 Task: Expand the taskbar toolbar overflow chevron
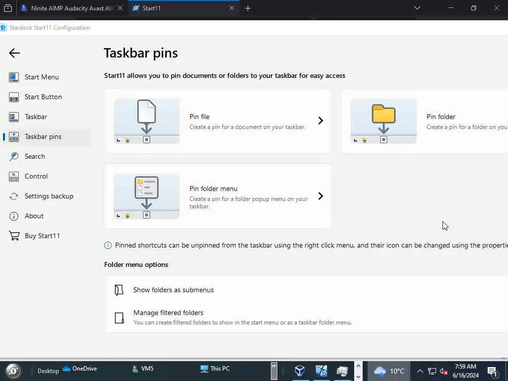click(274, 371)
